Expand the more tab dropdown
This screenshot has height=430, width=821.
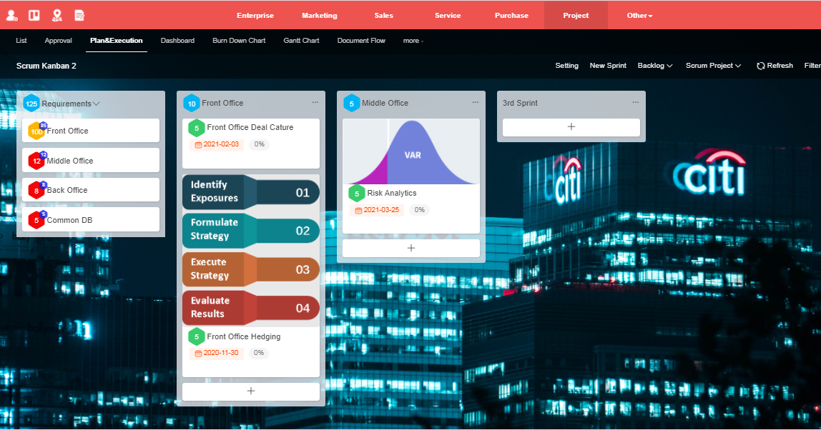[413, 41]
